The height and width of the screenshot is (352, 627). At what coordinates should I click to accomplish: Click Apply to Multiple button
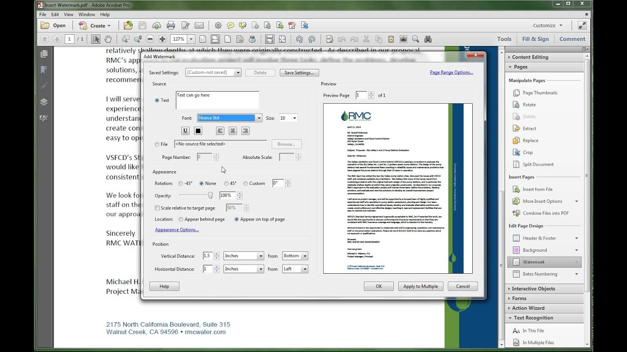pyautogui.click(x=421, y=286)
